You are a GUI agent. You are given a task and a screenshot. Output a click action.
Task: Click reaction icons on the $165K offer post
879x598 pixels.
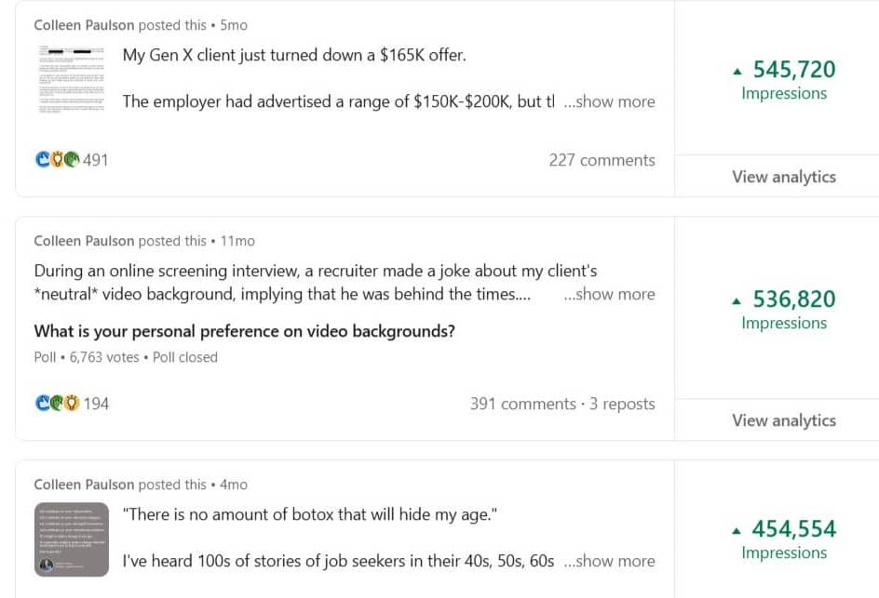[x=57, y=160]
